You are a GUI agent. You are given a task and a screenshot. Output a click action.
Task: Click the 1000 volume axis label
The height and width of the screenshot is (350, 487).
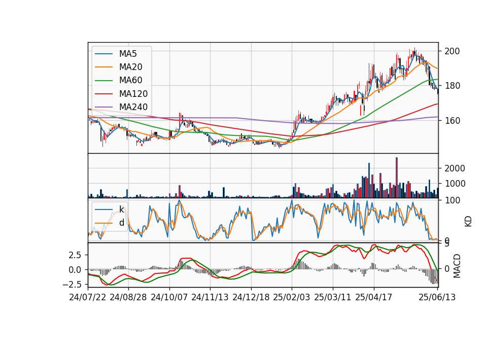[x=455, y=184]
